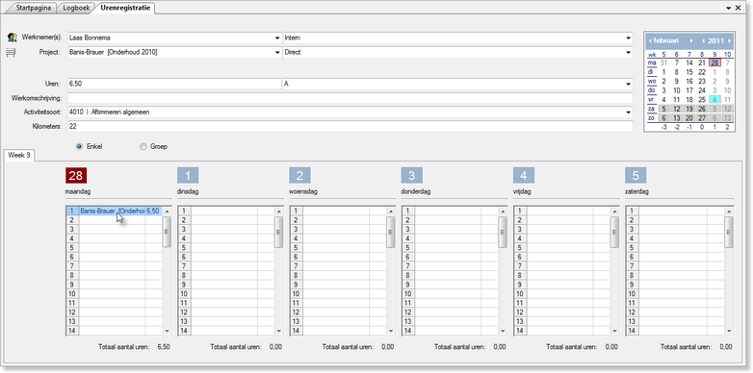
Task: Expand the Intern dropdown list
Action: point(629,37)
